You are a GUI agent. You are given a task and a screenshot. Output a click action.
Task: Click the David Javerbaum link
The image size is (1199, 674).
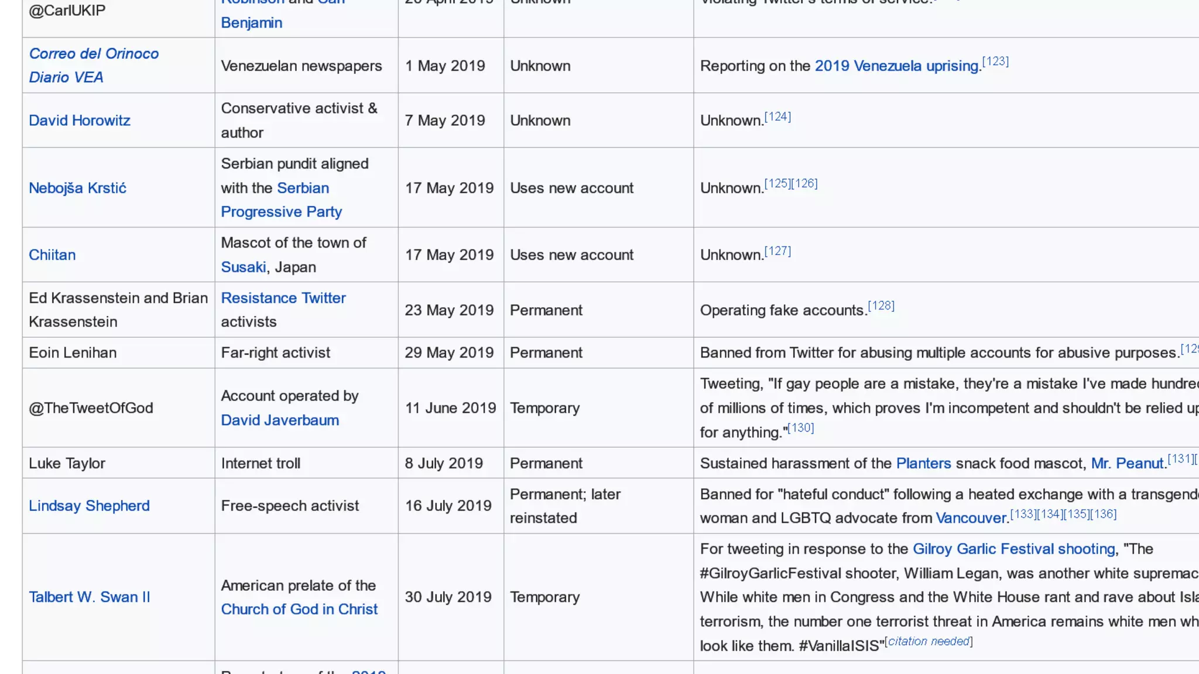[x=280, y=421]
